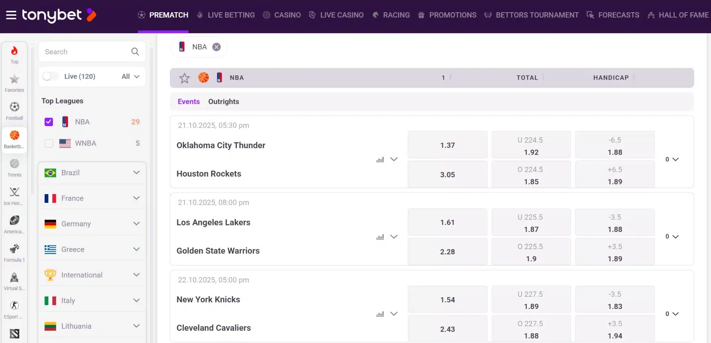
Task: Open the HALL OF FAME page
Action: pos(678,15)
